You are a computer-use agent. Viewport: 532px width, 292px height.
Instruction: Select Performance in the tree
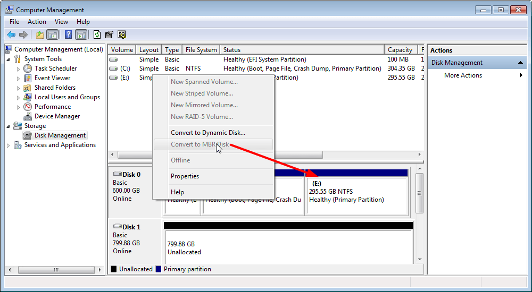(x=53, y=107)
